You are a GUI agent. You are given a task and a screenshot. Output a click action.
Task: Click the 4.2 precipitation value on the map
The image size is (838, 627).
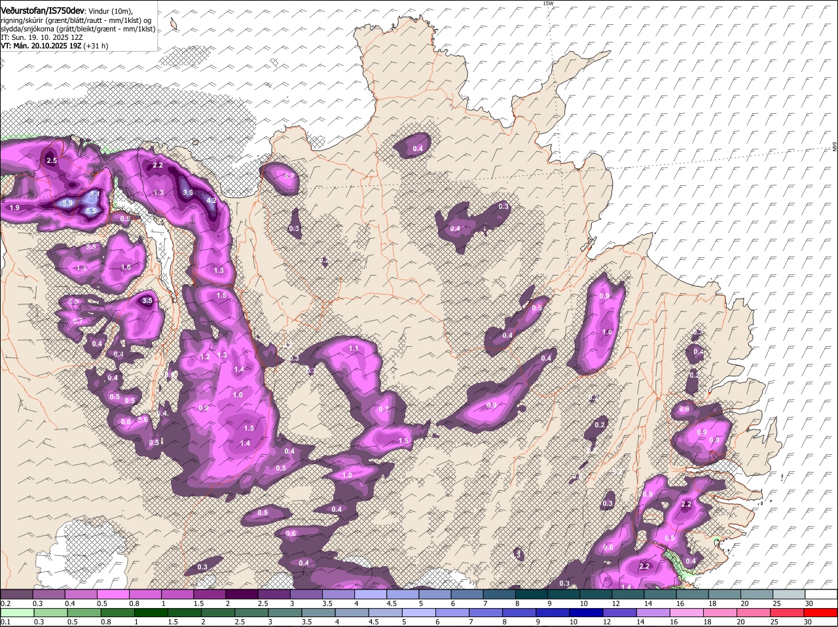[211, 200]
